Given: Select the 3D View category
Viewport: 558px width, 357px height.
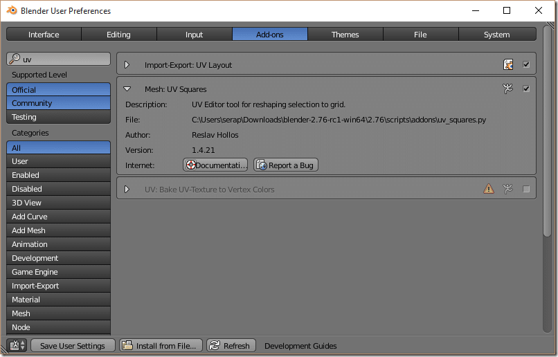Looking at the screenshot, I should 58,203.
